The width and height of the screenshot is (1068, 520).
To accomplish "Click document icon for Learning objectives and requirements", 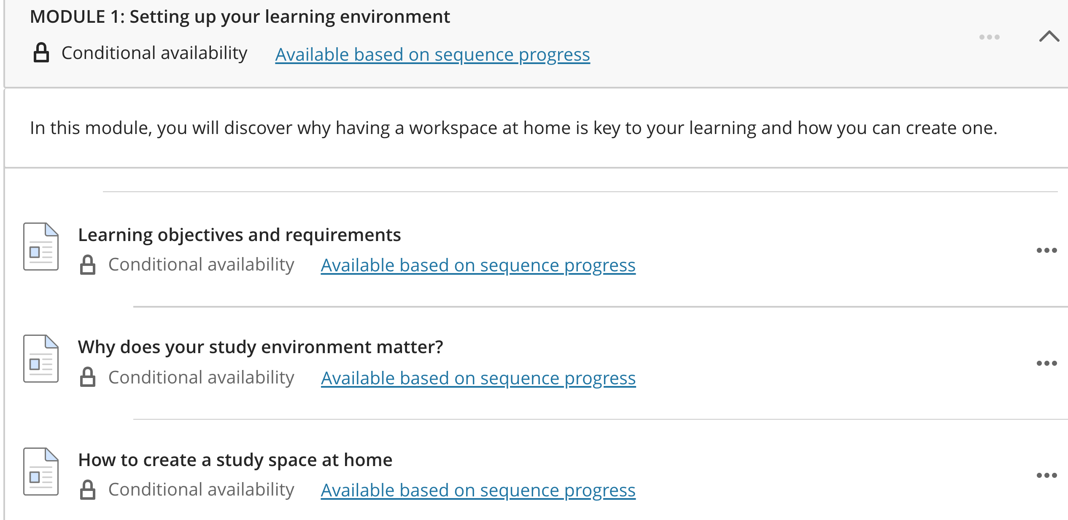I will point(41,247).
